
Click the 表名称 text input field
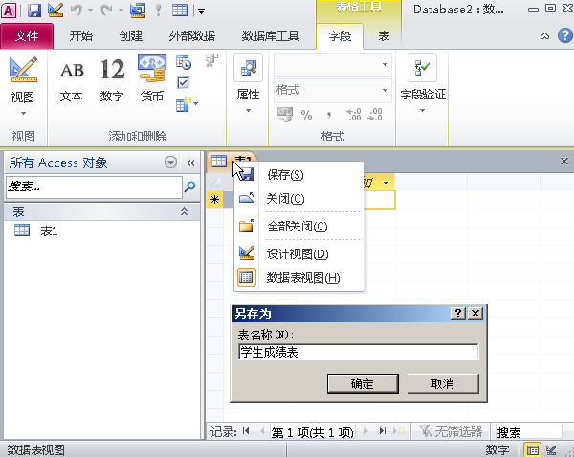359,352
